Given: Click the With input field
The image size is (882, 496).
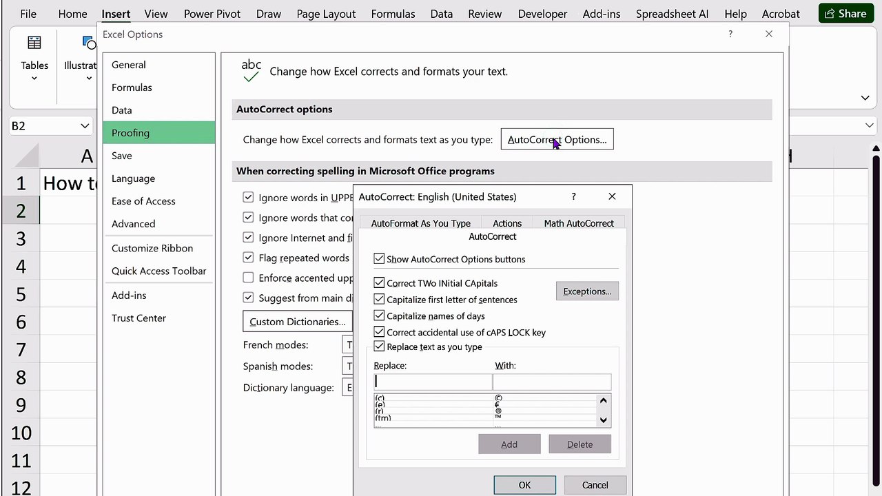Looking at the screenshot, I should click(x=552, y=381).
